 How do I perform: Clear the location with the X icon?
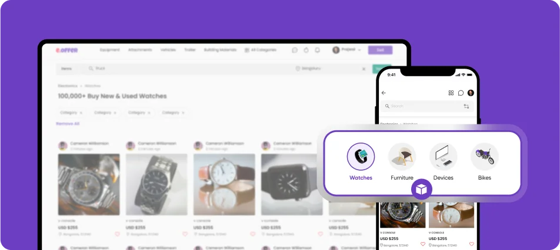pyautogui.click(x=364, y=69)
